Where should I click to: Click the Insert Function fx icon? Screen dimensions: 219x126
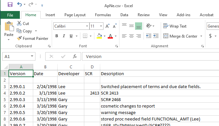(75, 56)
